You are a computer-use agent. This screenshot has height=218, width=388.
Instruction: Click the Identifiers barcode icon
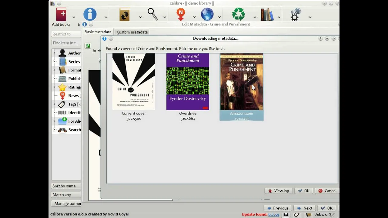[62, 113]
